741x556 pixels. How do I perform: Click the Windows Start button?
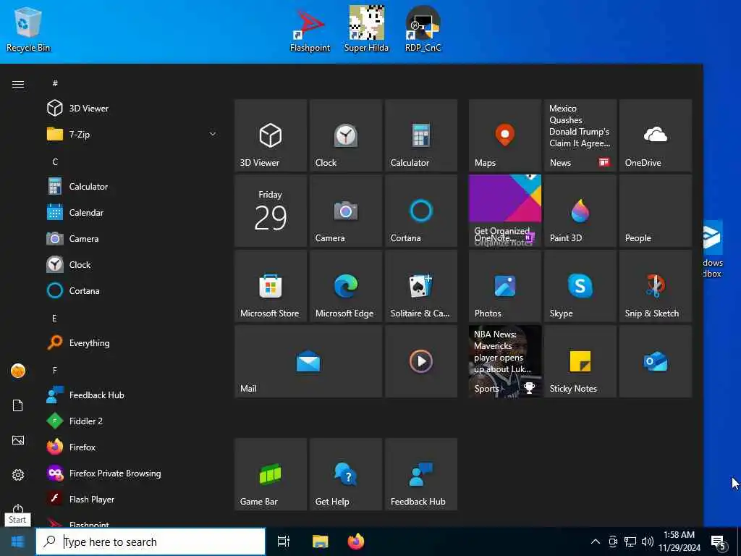[17, 542]
